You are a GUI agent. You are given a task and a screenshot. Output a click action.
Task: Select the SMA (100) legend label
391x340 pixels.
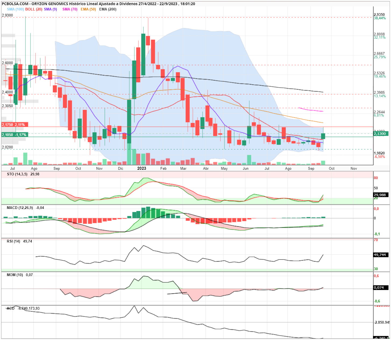15,9
